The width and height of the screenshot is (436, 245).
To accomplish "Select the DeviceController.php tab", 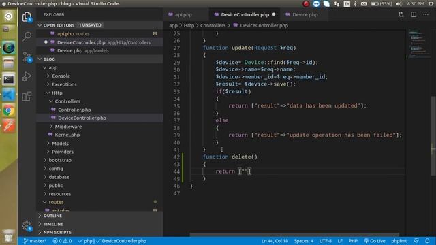I will click(245, 14).
